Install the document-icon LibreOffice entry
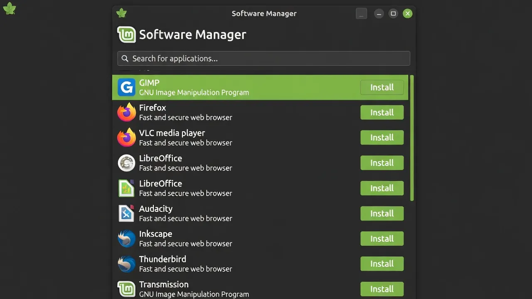 pyautogui.click(x=382, y=188)
